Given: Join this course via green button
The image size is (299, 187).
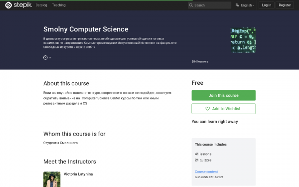Looking at the screenshot, I should [x=223, y=95].
